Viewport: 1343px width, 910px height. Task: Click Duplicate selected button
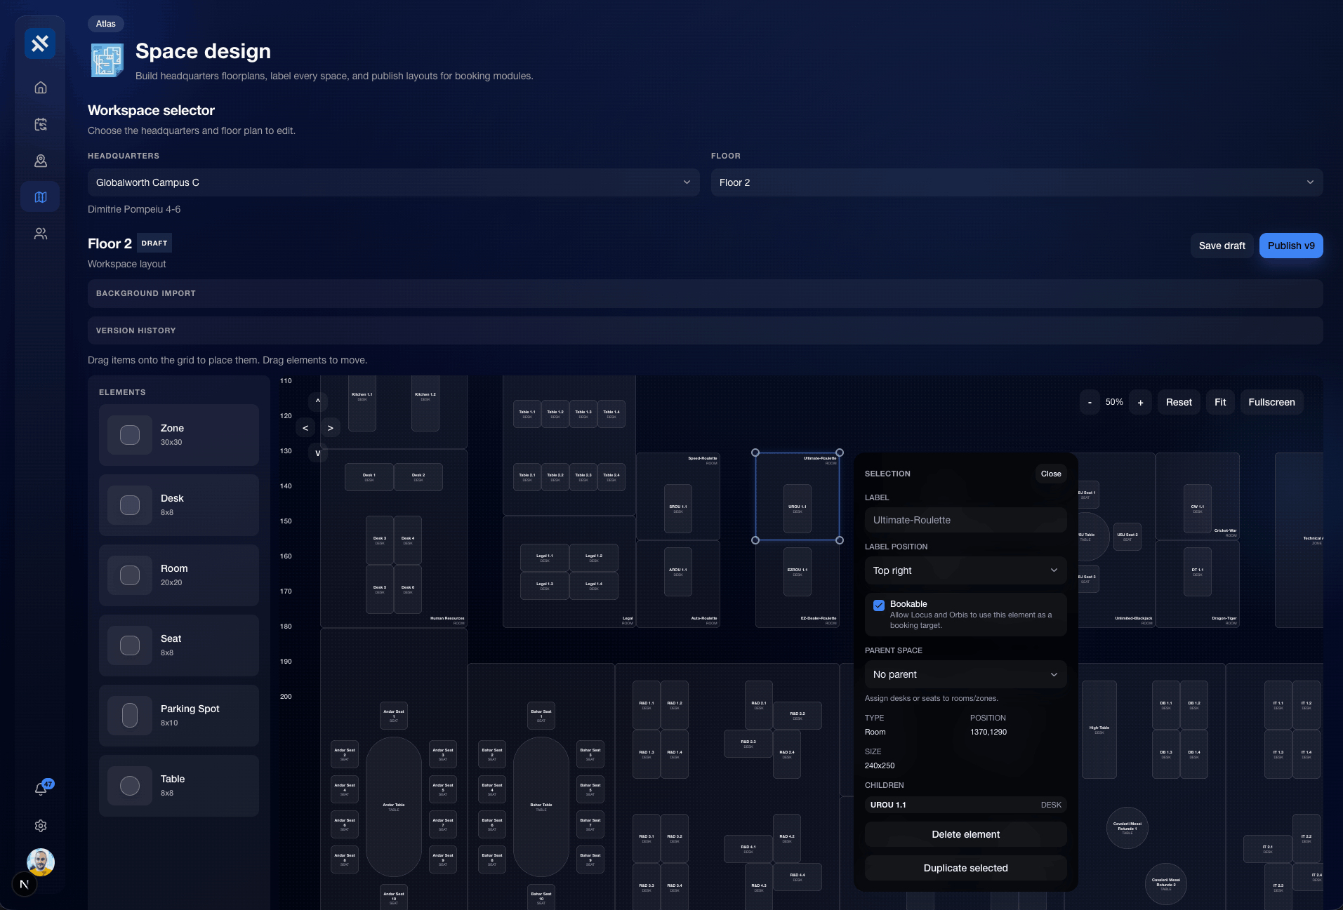pyautogui.click(x=965, y=868)
